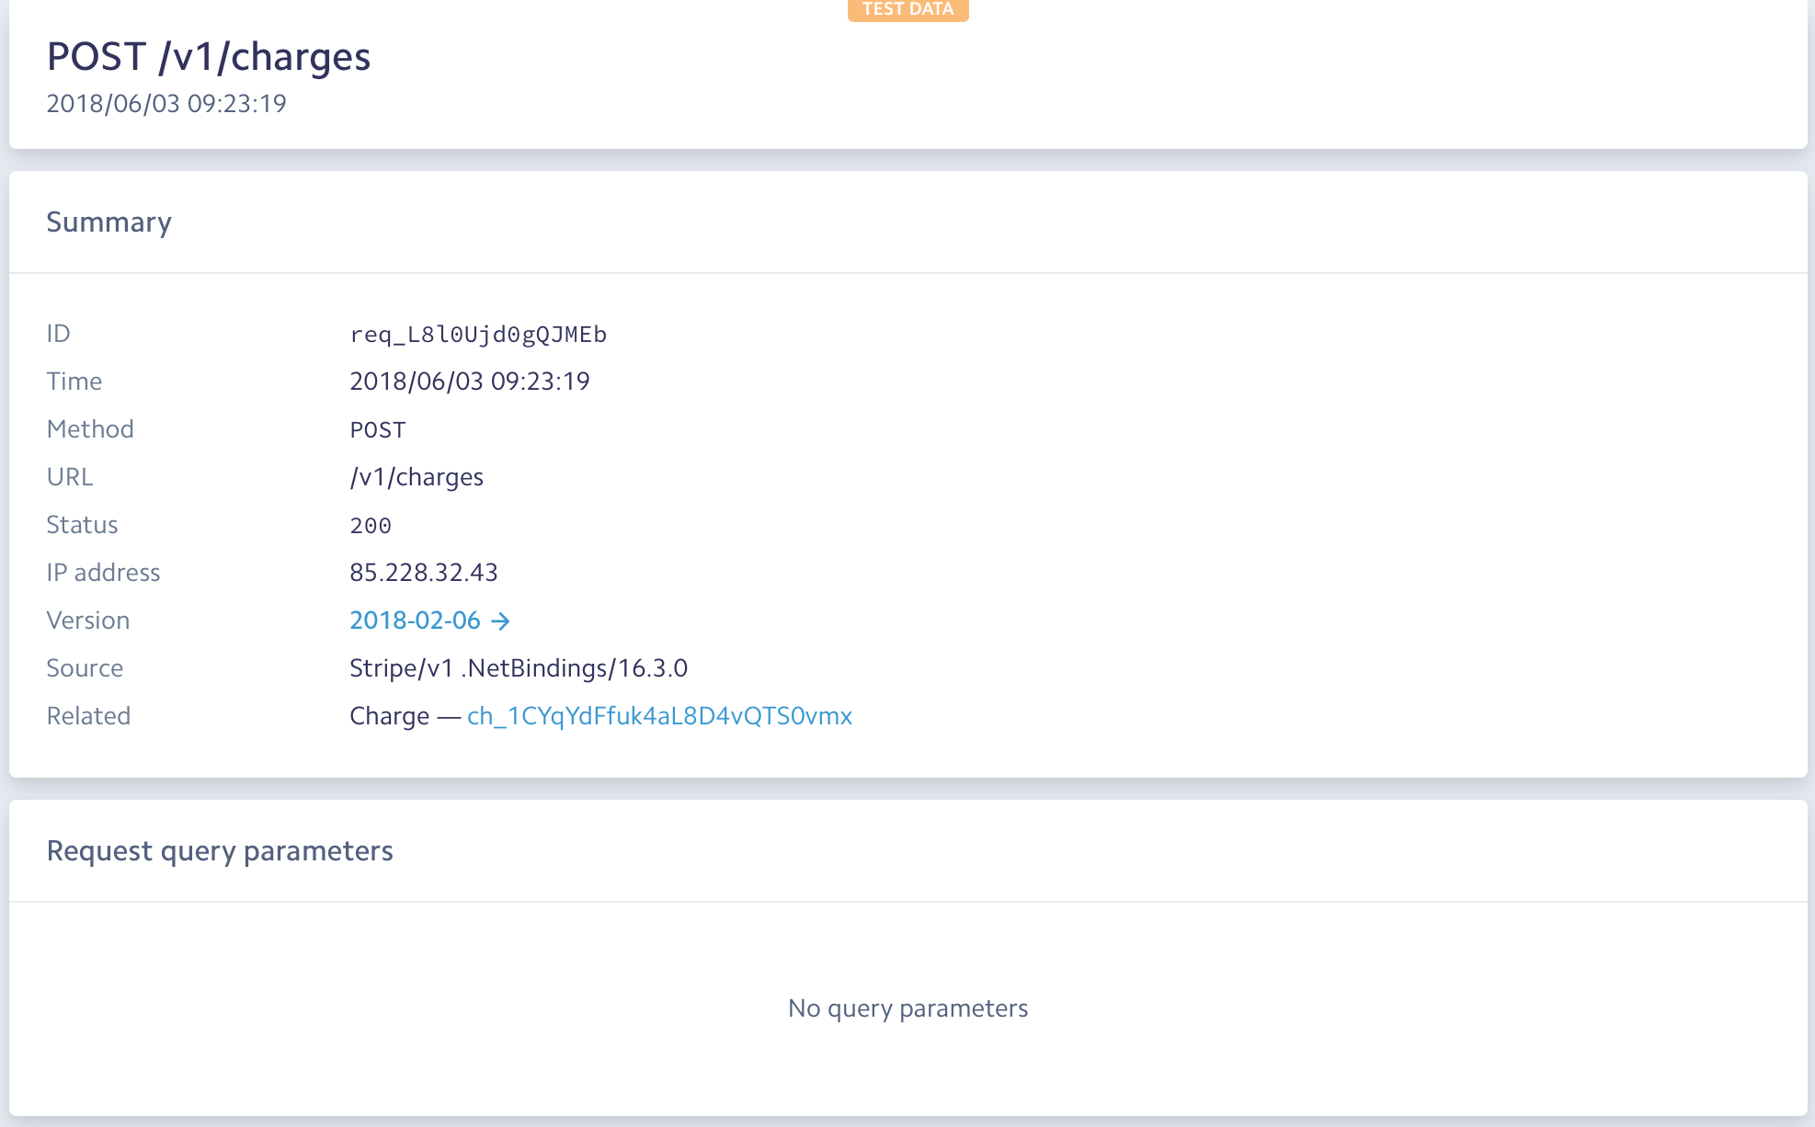Select the Status value 200

370,525
